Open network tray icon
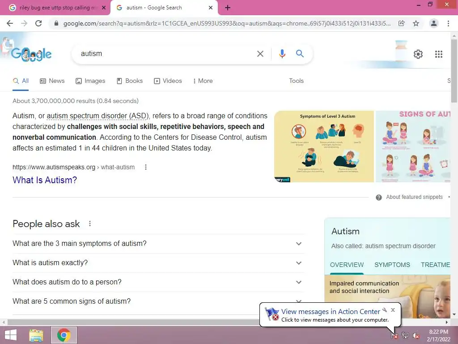The height and width of the screenshot is (344, 458). pos(405,335)
